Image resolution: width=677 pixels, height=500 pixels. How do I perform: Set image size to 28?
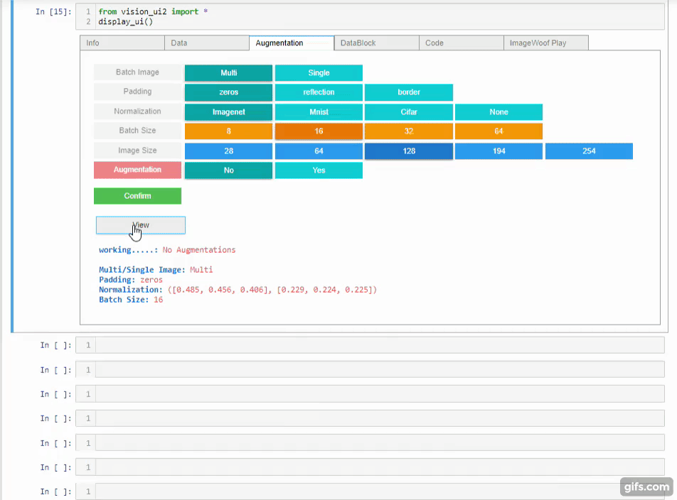click(229, 151)
